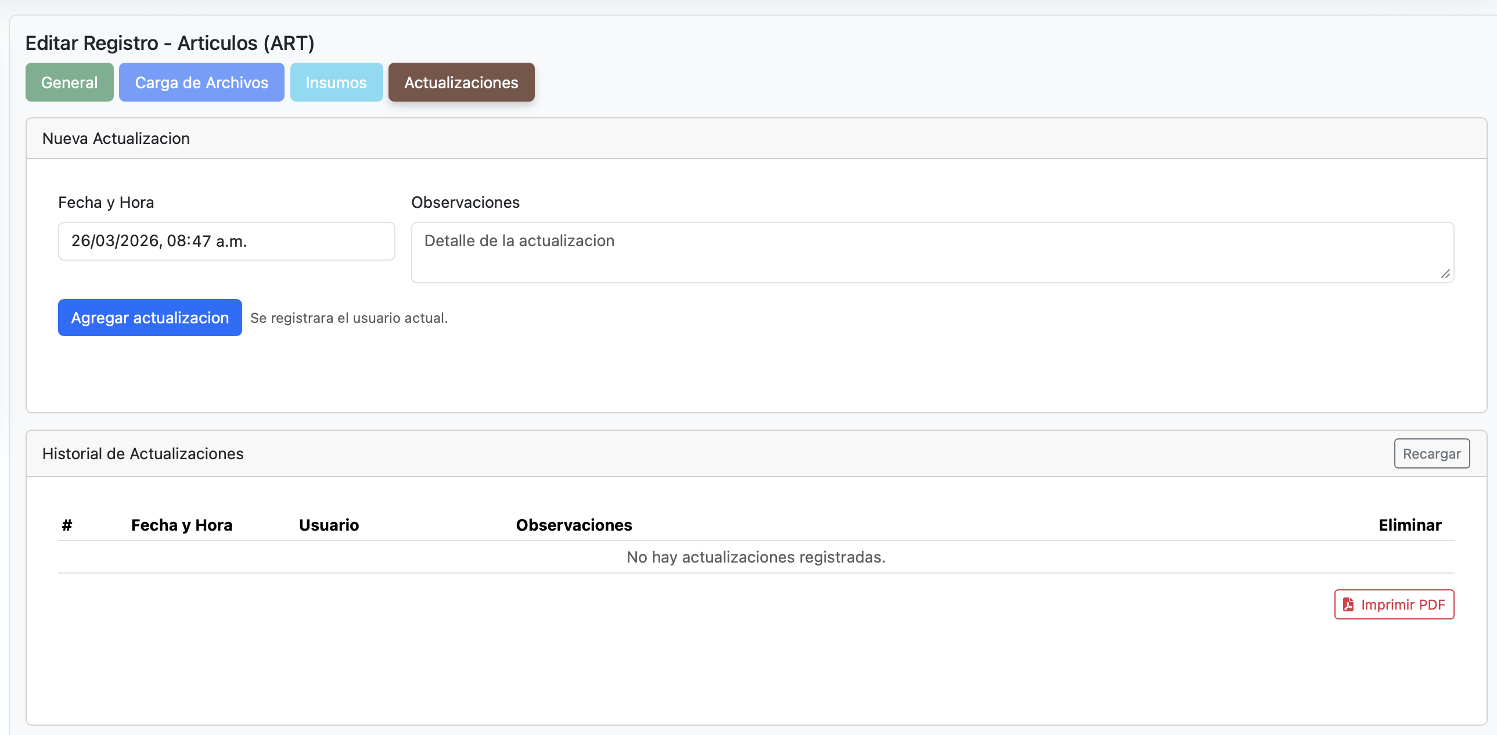Select the Fecha y Hora column header
The image size is (1497, 735).
(x=181, y=524)
